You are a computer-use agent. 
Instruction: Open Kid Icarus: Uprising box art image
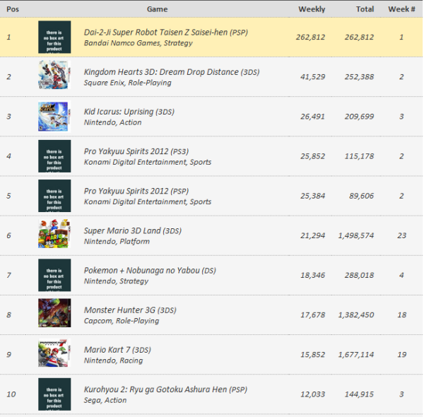click(x=54, y=116)
